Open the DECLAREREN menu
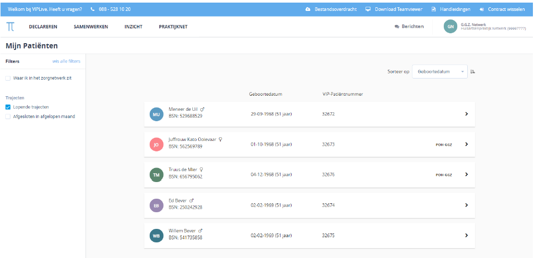The image size is (535, 258). [x=43, y=27]
